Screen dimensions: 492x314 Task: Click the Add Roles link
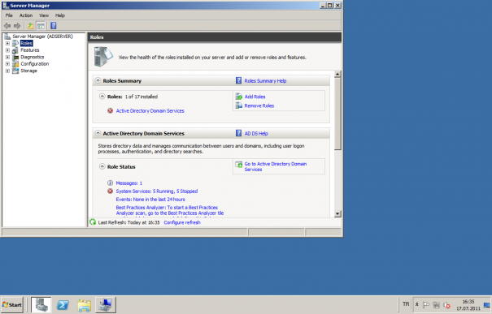pos(255,97)
